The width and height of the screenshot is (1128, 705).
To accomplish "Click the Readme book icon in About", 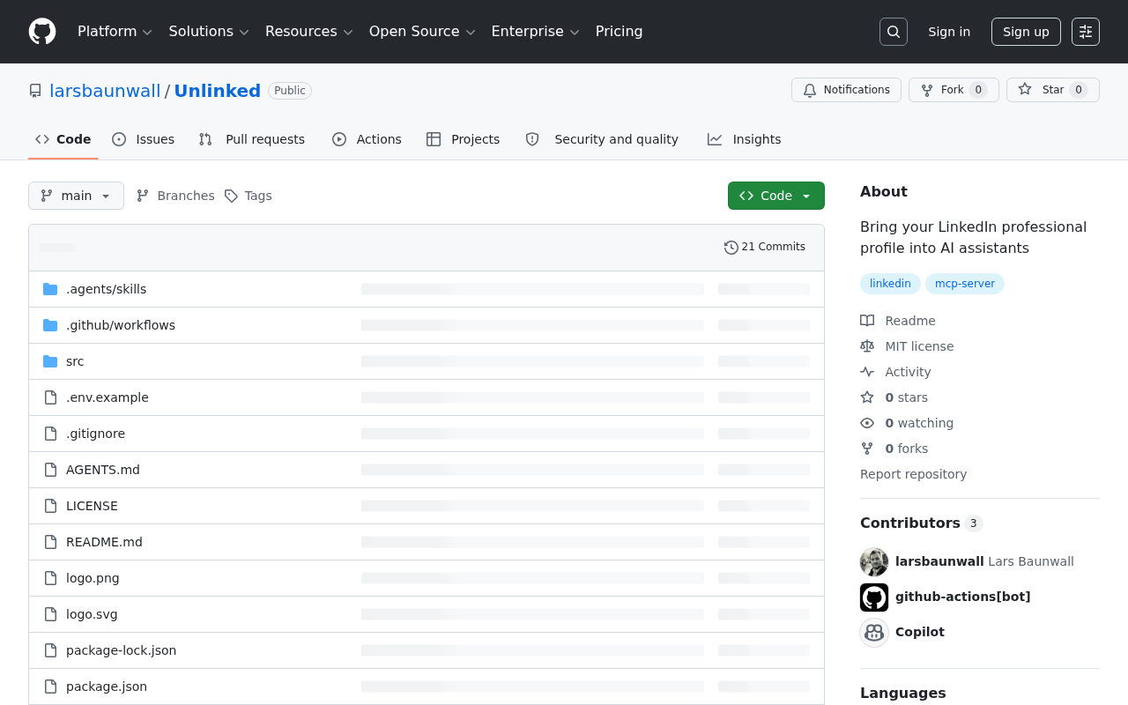I will tap(867, 321).
